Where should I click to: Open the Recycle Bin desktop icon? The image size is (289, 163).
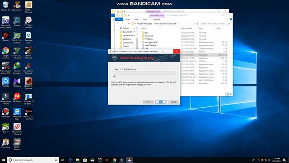(x=5, y=6)
